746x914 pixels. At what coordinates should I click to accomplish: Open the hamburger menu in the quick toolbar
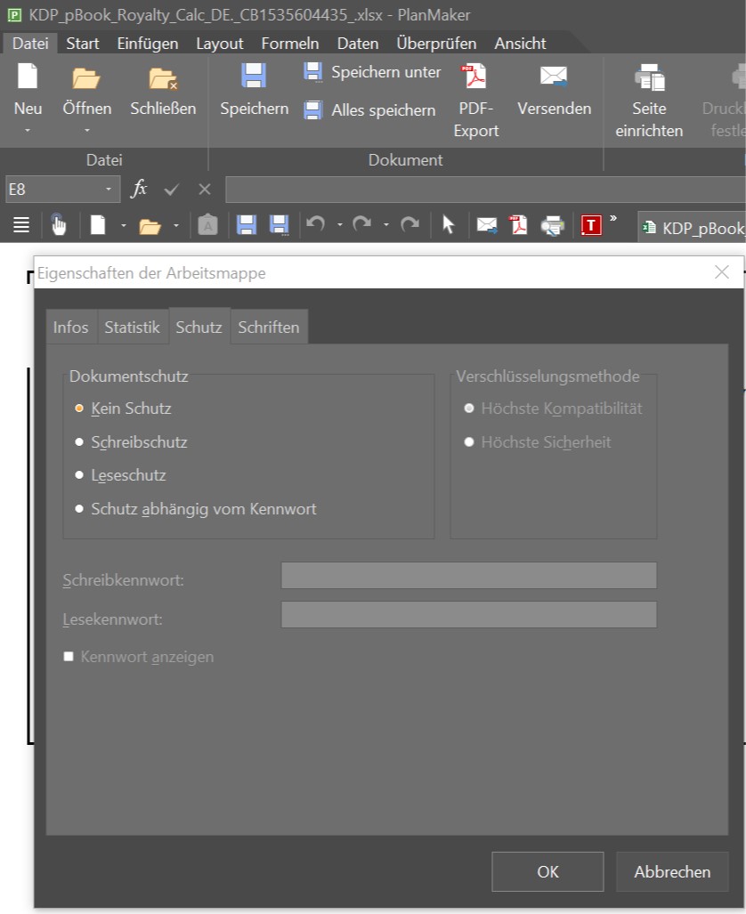[x=21, y=225]
